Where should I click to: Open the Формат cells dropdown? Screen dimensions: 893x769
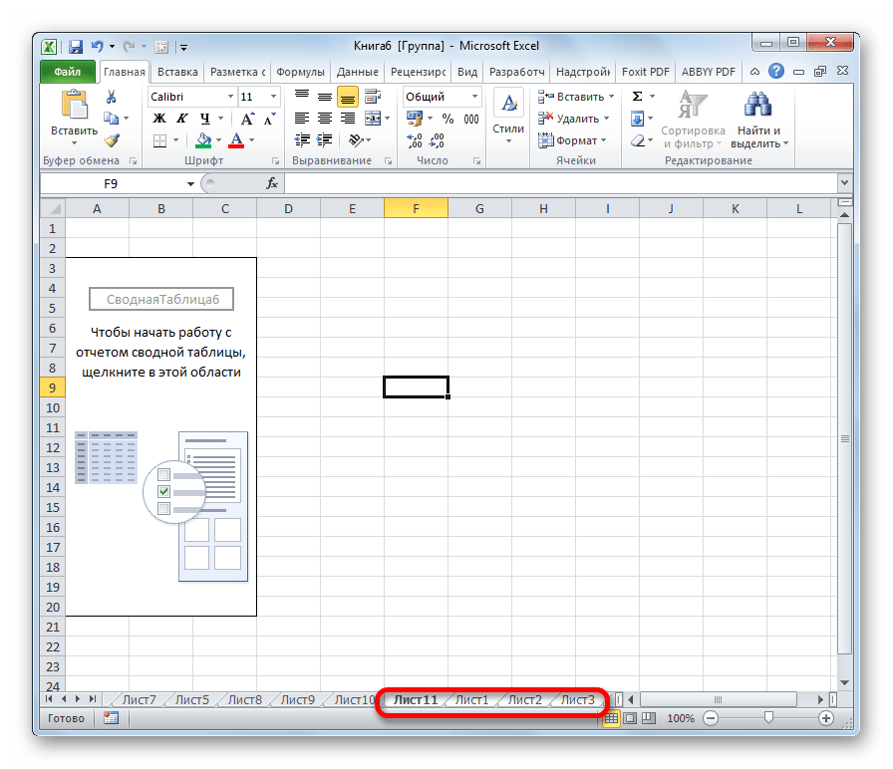[572, 140]
